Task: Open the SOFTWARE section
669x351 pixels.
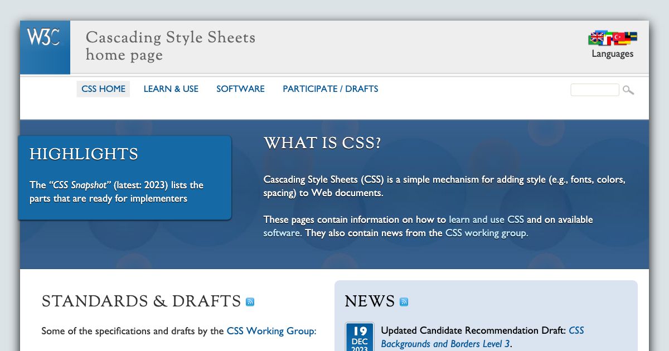Action: 240,89
